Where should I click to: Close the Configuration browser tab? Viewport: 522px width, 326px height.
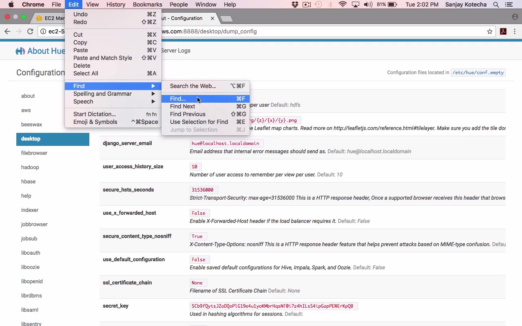click(x=212, y=18)
